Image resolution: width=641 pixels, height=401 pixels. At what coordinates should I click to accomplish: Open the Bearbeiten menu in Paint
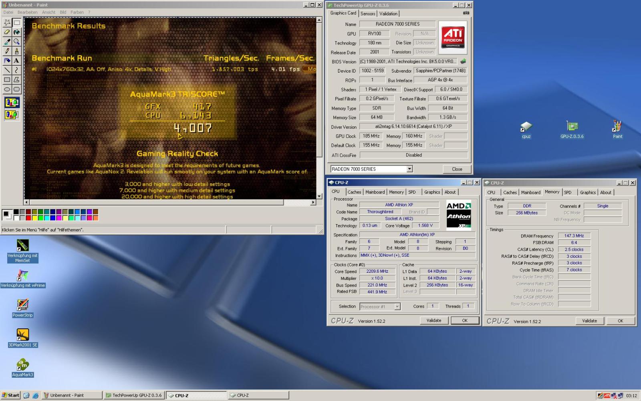(27, 12)
